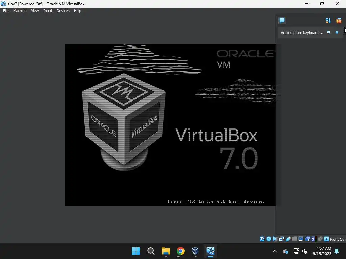Restore down the VirtualBox window
This screenshot has height=259, width=346.
tap(322, 4)
